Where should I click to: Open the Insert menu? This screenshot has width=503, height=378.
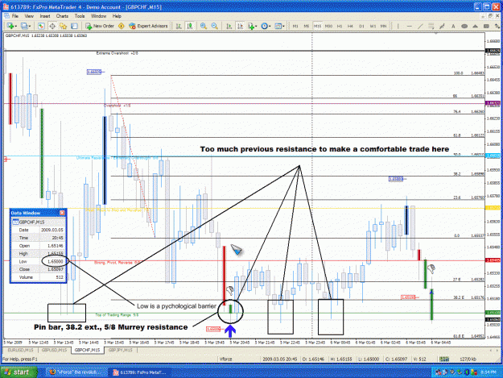pos(45,16)
